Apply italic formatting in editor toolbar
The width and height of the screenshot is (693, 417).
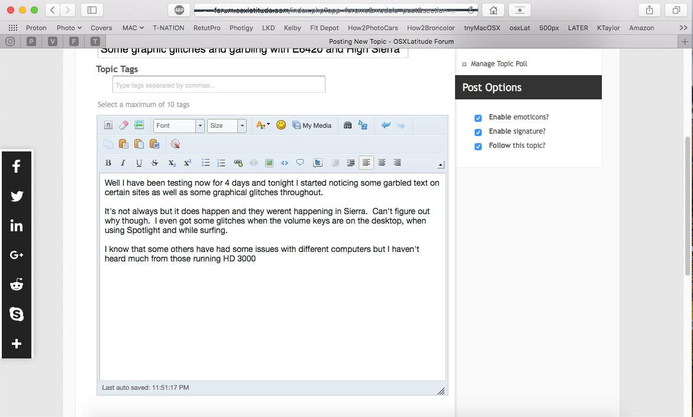(123, 163)
